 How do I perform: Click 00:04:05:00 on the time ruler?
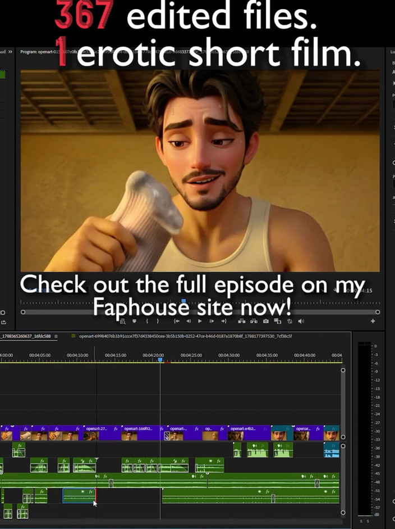40,355
